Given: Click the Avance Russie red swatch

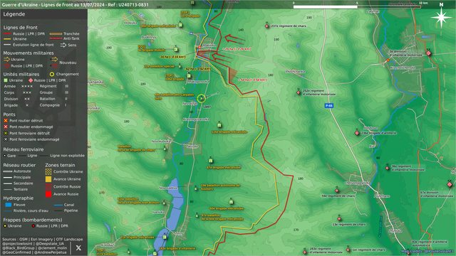Looking at the screenshot, I should (48, 194).
